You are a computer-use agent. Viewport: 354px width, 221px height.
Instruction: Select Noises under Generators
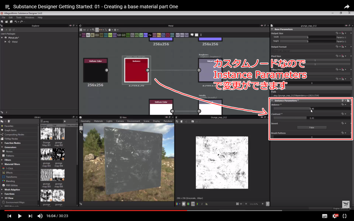point(9,151)
